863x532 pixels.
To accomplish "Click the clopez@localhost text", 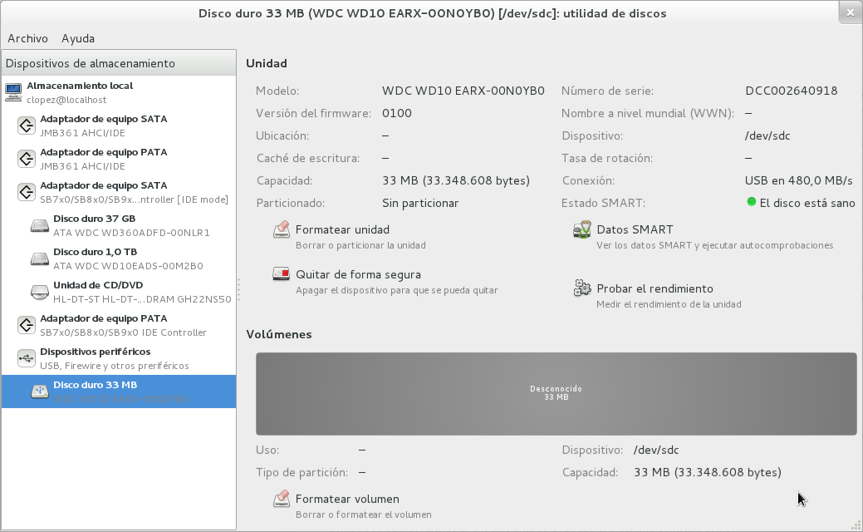I will pyautogui.click(x=66, y=100).
